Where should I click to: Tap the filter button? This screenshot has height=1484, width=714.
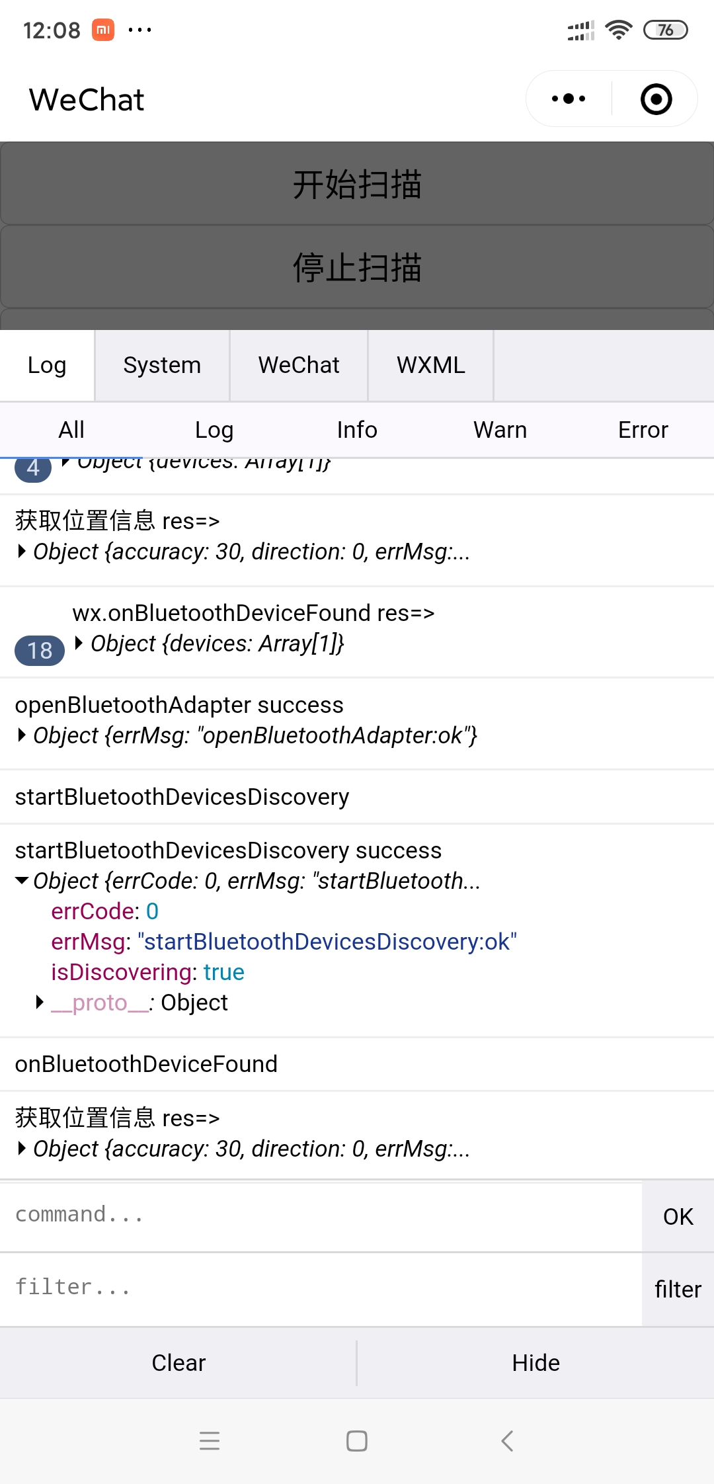tap(678, 1289)
